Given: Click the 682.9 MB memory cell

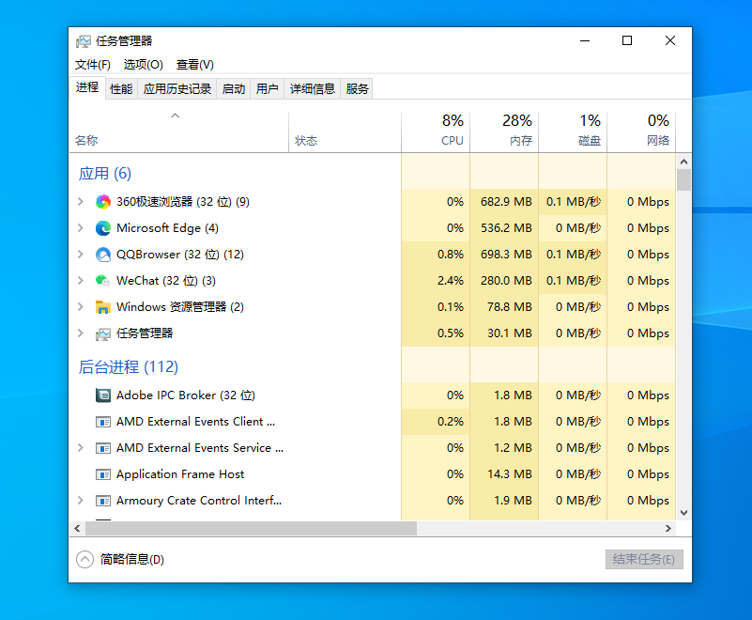Looking at the screenshot, I should [504, 202].
